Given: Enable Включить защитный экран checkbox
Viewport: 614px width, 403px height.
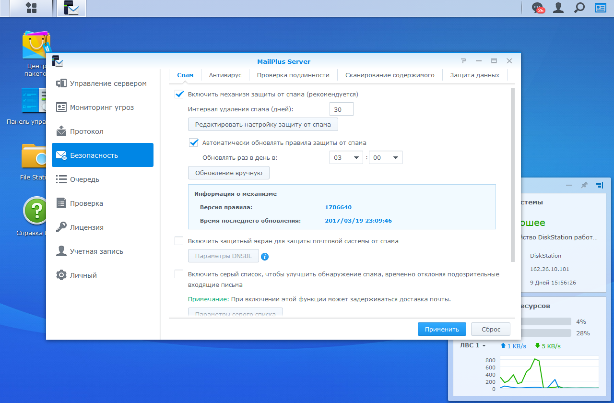Looking at the screenshot, I should coord(179,241).
